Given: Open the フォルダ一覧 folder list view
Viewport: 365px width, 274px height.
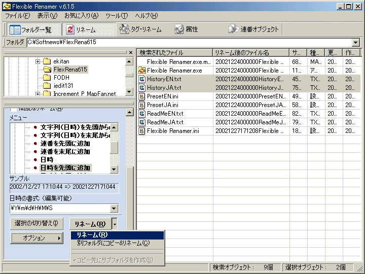Looking at the screenshot, I should [33, 29].
